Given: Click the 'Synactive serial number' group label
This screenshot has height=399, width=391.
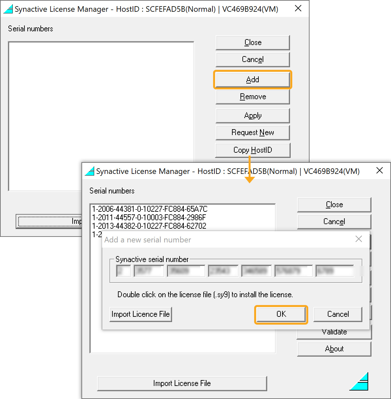Looking at the screenshot, I should coord(152,259).
